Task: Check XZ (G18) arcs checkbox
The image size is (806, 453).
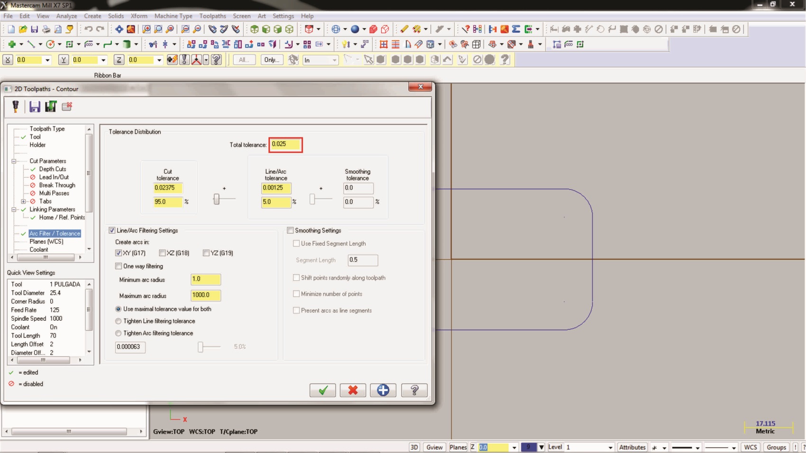Action: [x=162, y=253]
